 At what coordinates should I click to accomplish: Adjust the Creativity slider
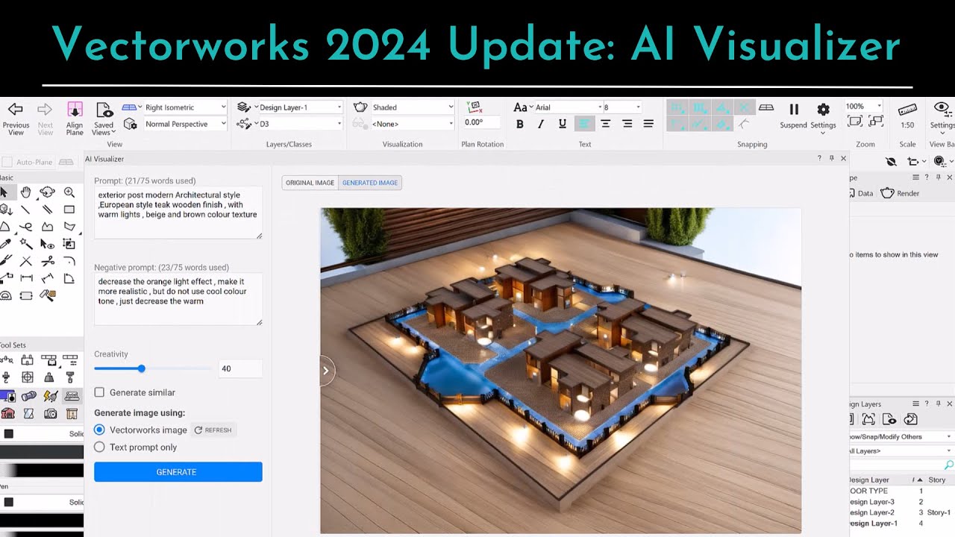click(x=141, y=368)
